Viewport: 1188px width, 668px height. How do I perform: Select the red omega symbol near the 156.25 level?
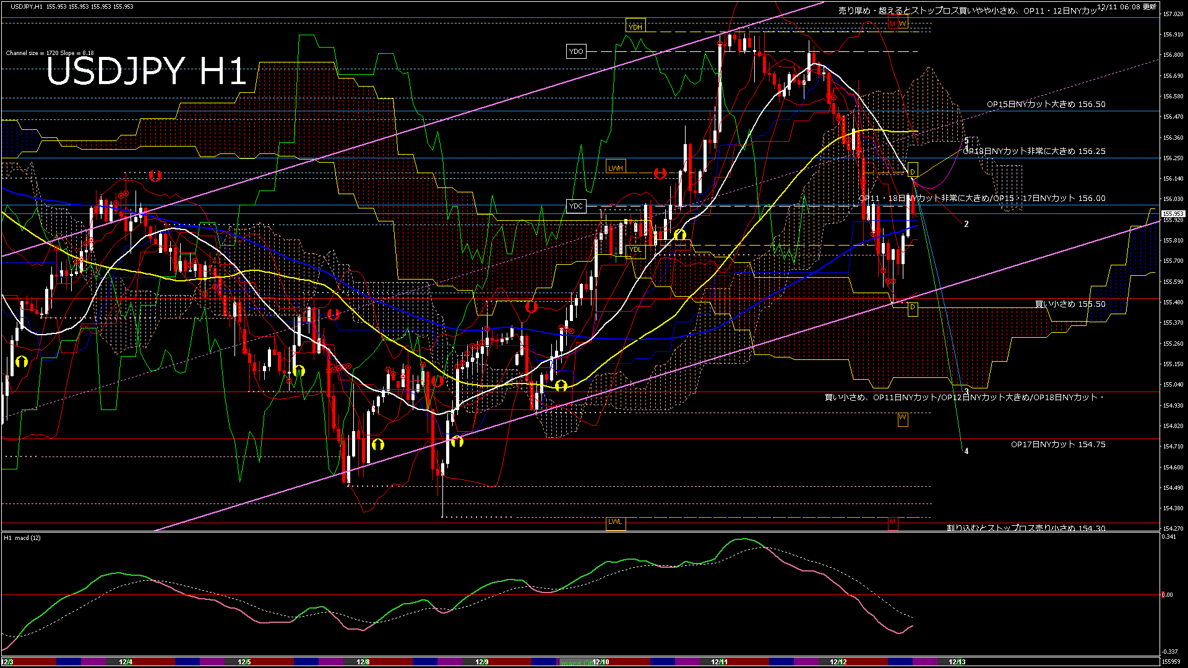pyautogui.click(x=155, y=175)
